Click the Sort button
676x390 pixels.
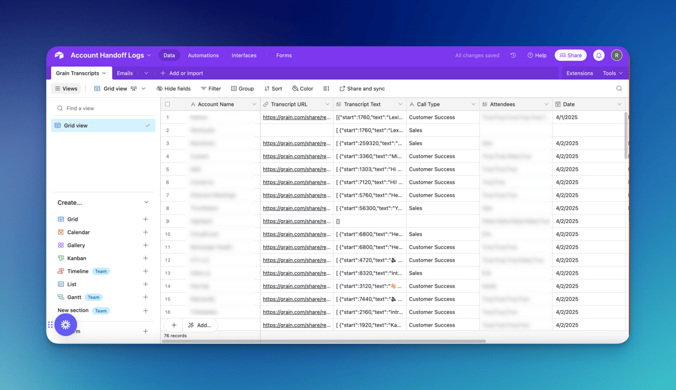(x=273, y=88)
